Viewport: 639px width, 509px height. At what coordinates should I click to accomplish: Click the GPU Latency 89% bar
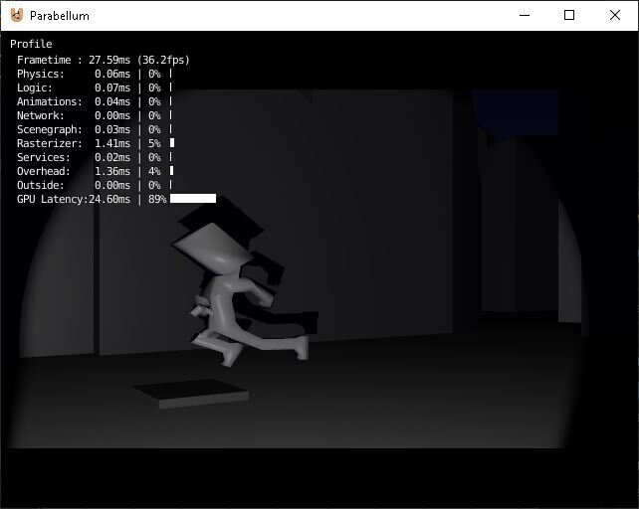(193, 198)
